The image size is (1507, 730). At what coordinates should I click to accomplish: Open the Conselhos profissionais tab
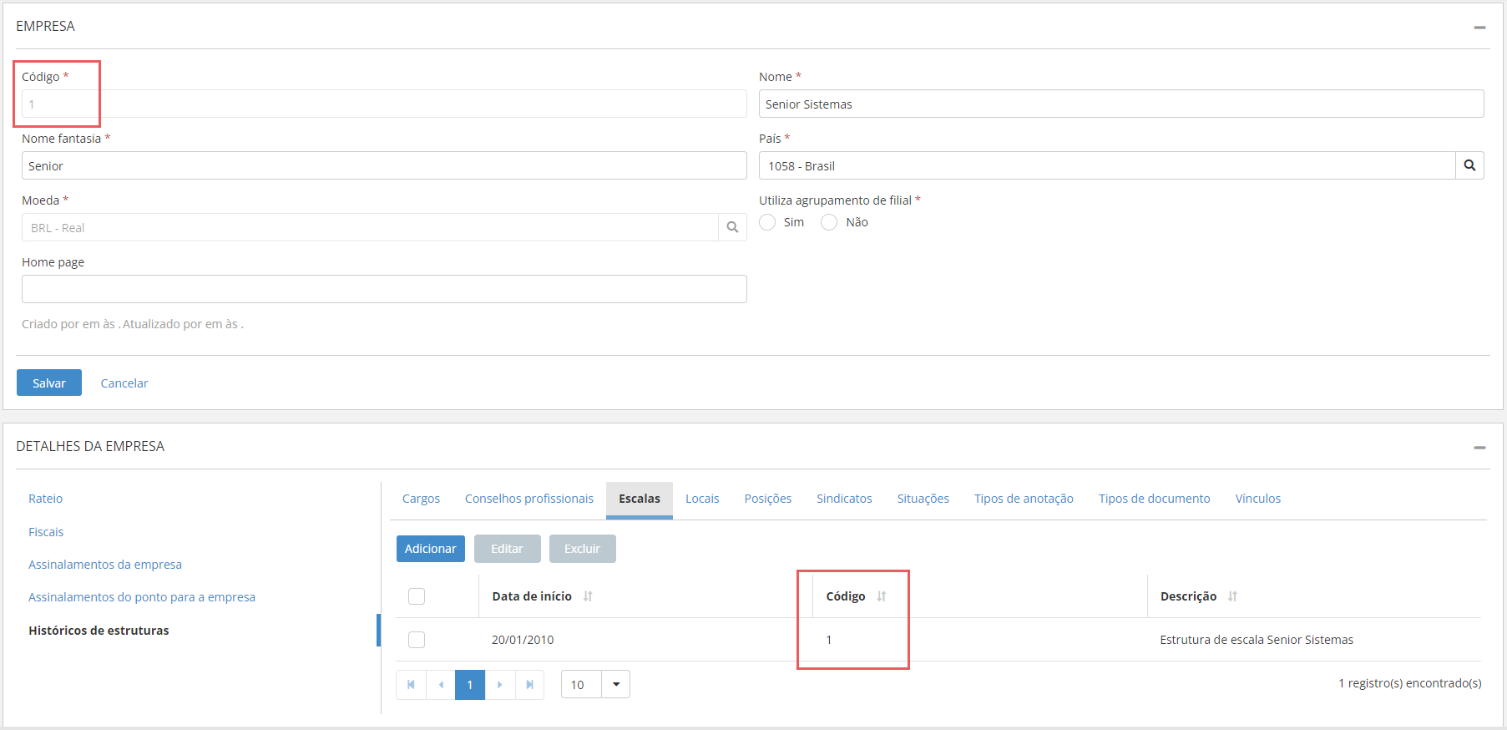pyautogui.click(x=529, y=499)
